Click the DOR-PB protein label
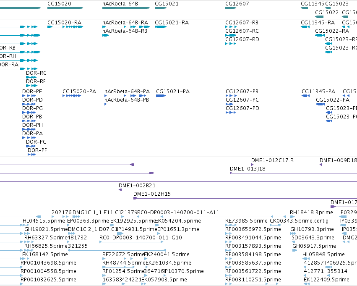Image resolution: width=357 pixels, height=286 pixels. (32, 117)
